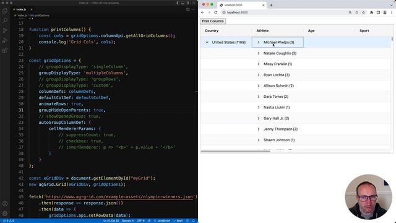396x223 pixels.
Task: Toggle the browser side panel icon
Action: click(378, 12)
